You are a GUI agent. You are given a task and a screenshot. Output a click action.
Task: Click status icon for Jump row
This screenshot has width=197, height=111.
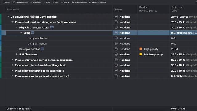[x=116, y=33]
